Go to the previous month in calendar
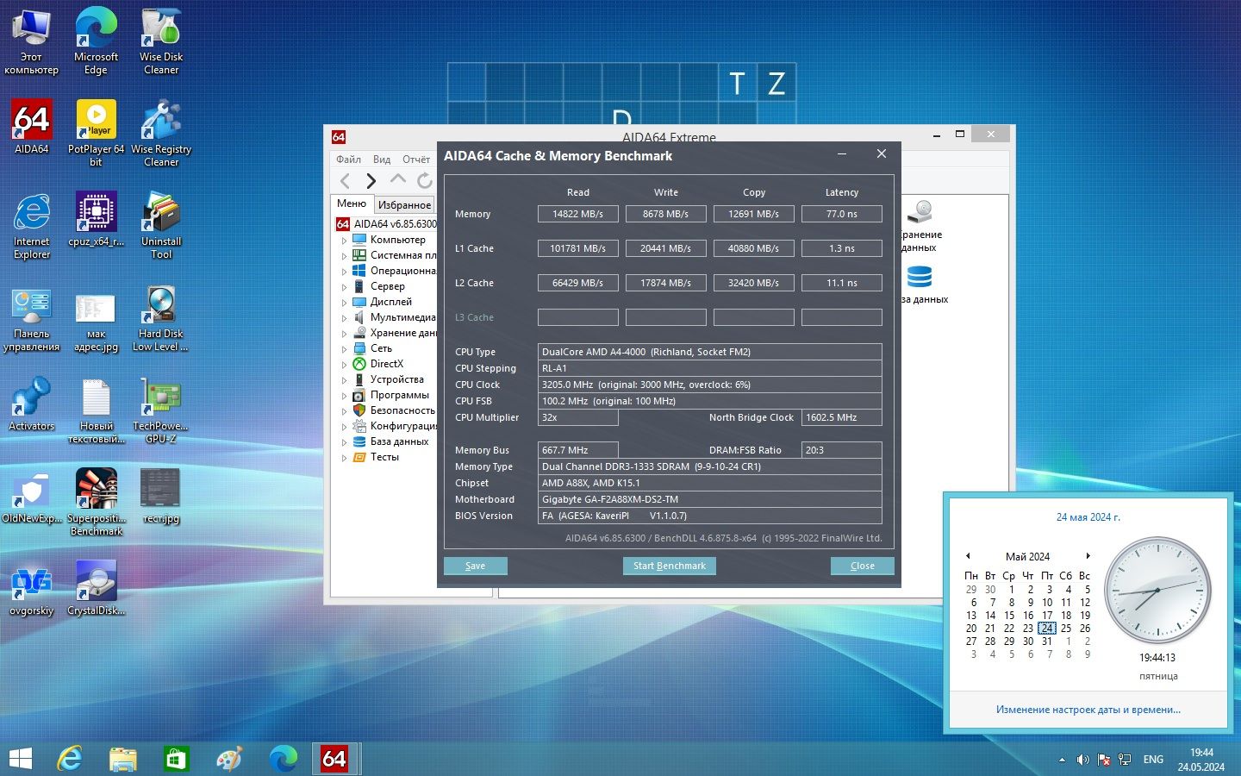The height and width of the screenshot is (776, 1241). pos(968,556)
